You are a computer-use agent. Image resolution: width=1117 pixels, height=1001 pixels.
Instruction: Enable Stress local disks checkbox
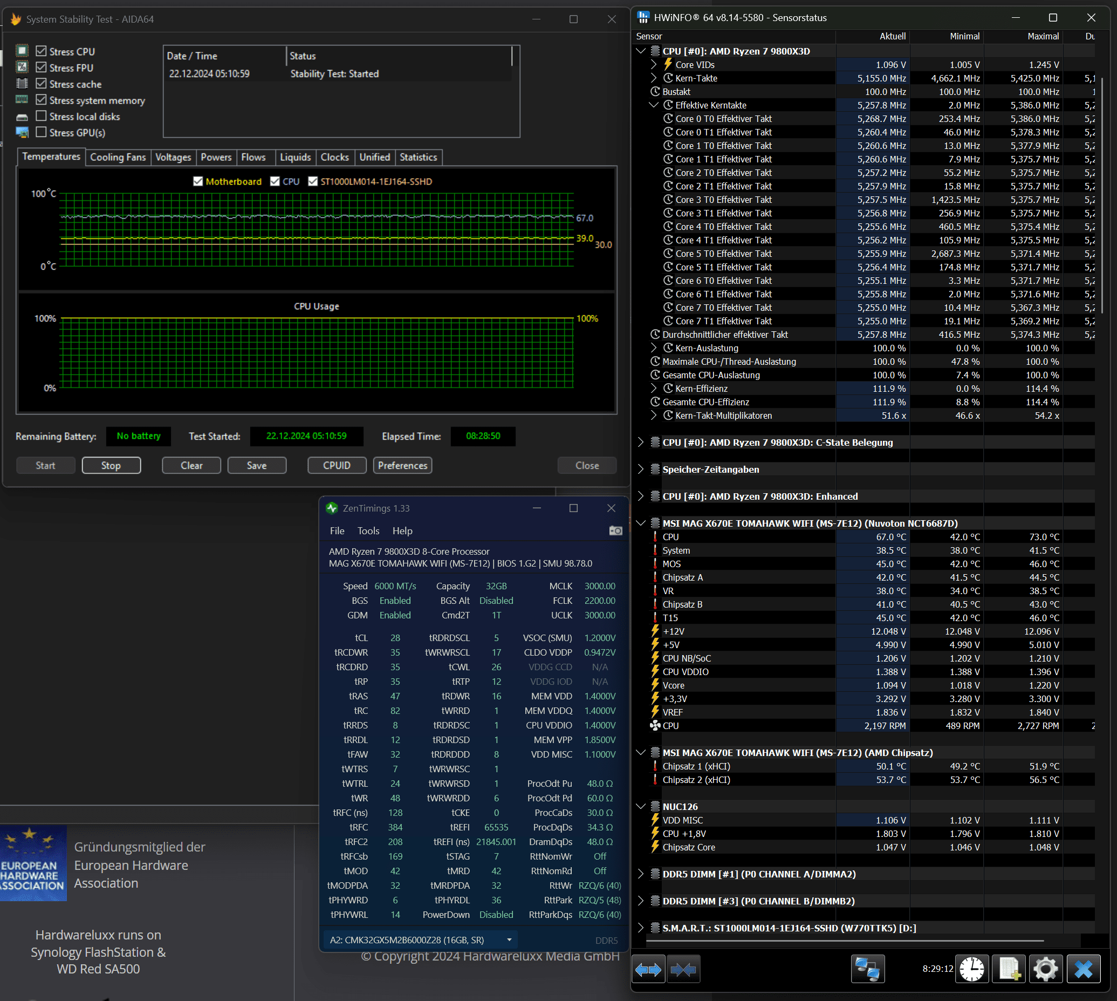41,116
